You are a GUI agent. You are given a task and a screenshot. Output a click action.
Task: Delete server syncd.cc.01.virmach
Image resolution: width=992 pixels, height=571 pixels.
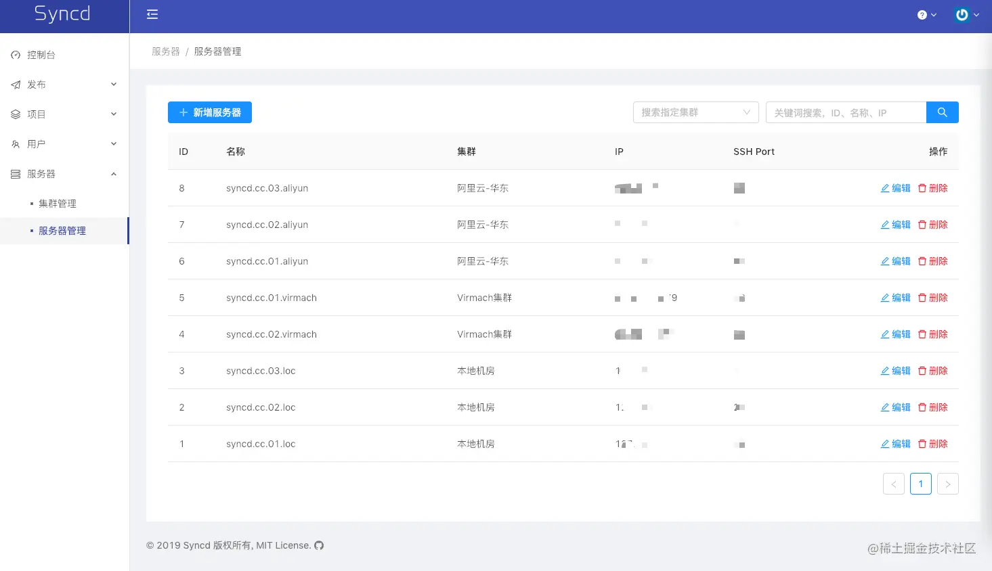(x=932, y=298)
